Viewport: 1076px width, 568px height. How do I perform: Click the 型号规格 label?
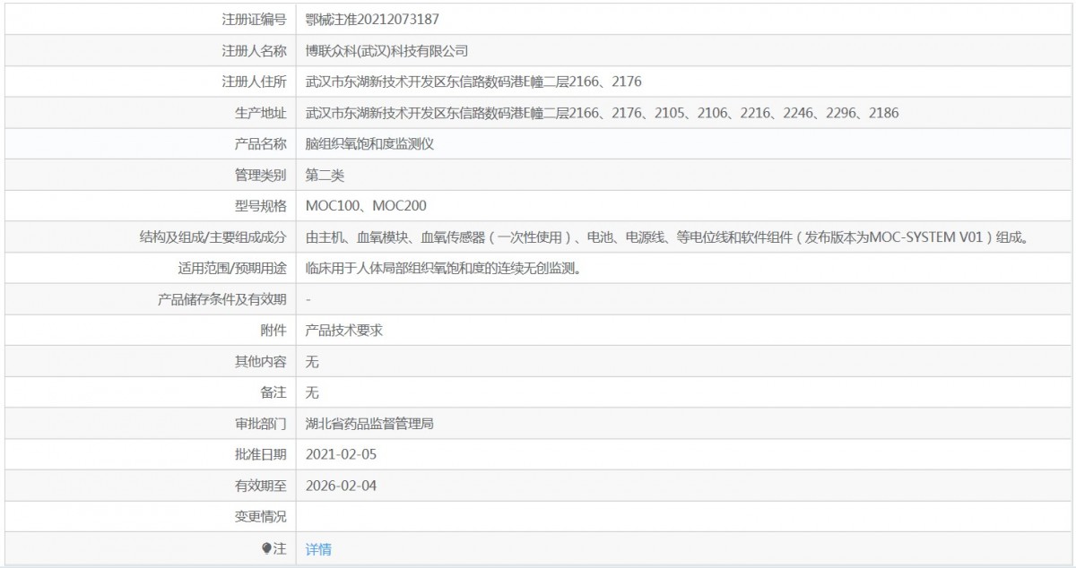[260, 206]
